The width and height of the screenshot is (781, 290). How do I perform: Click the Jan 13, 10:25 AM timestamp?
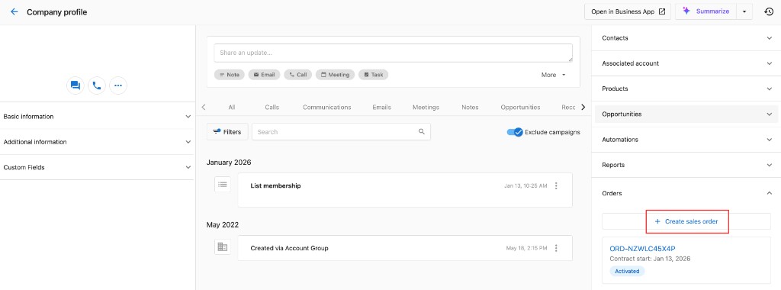point(525,186)
